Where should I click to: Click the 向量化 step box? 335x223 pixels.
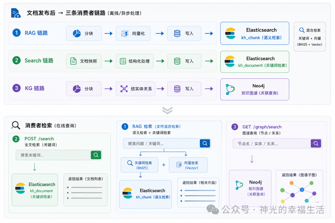point(133,33)
